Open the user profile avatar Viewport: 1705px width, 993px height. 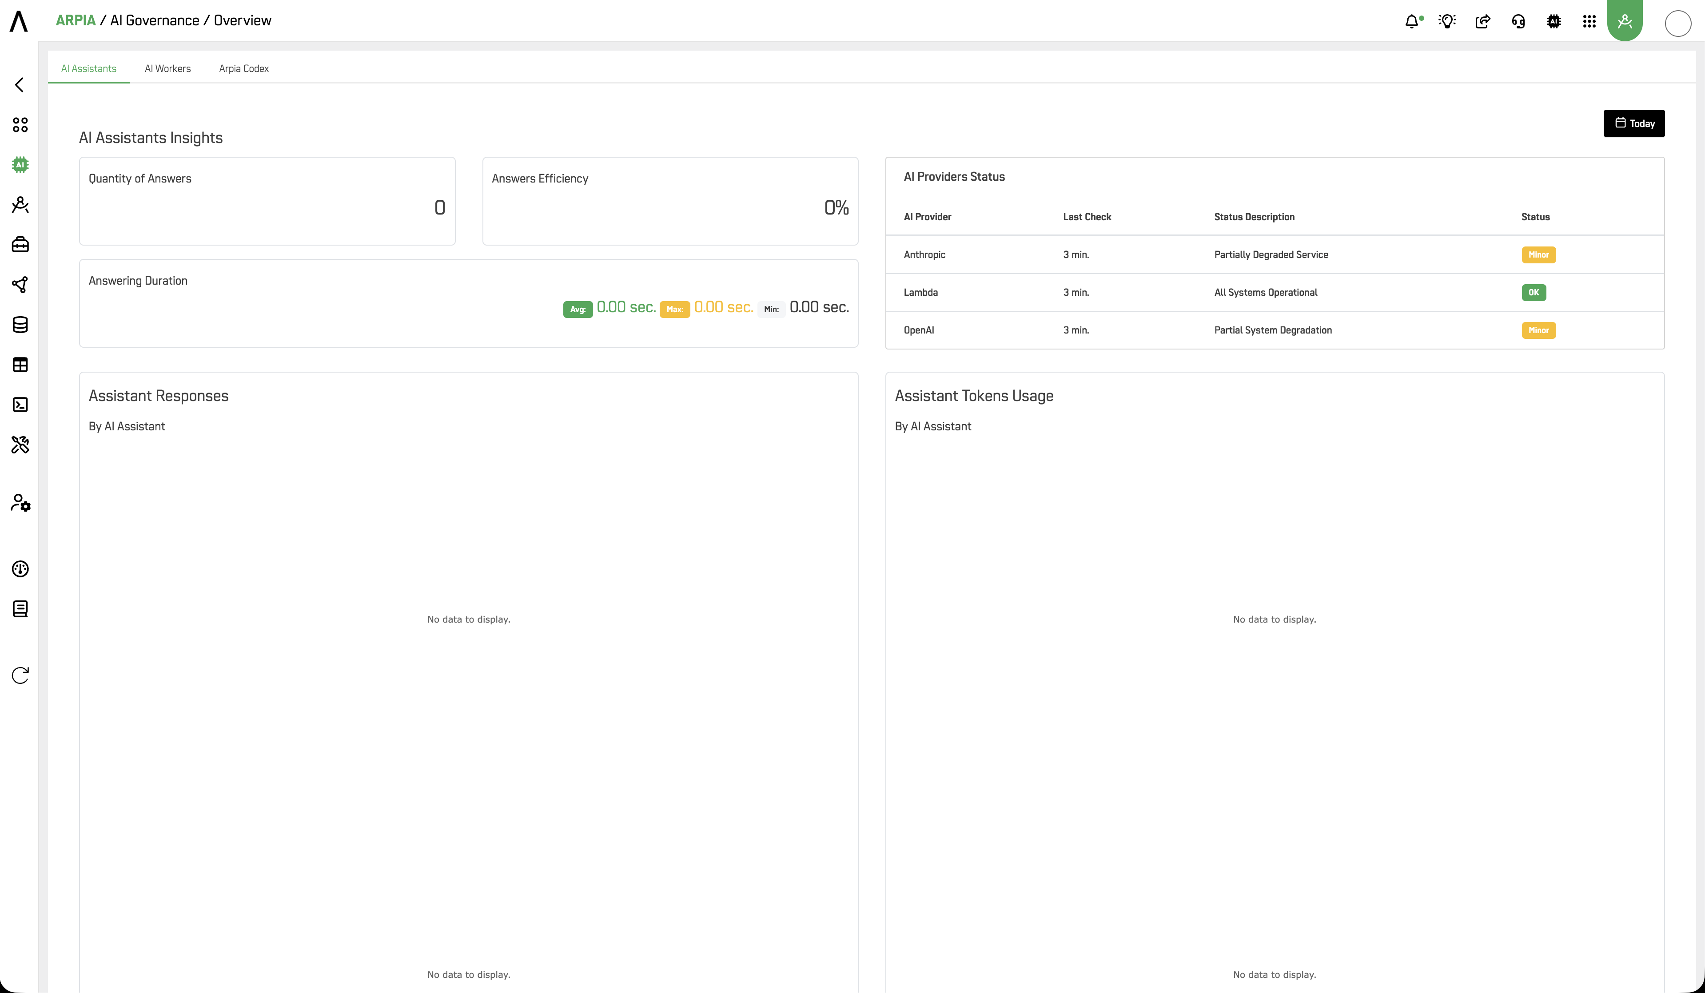[1678, 23]
